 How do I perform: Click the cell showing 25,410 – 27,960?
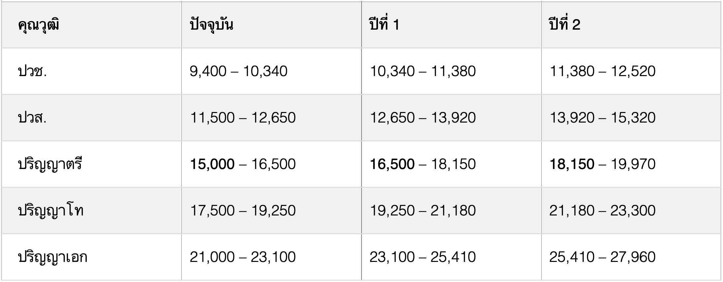(x=602, y=257)
